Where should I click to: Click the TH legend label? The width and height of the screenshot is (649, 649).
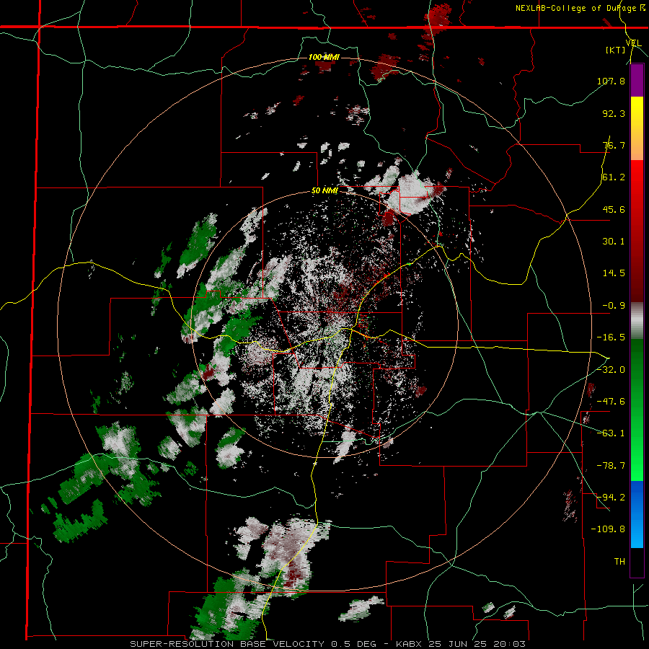[x=619, y=562]
